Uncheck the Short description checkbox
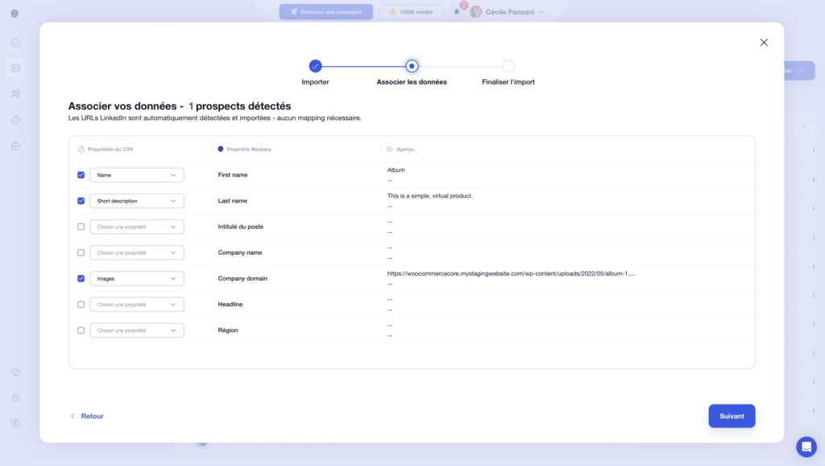Viewport: 825px width, 466px height. (81, 201)
